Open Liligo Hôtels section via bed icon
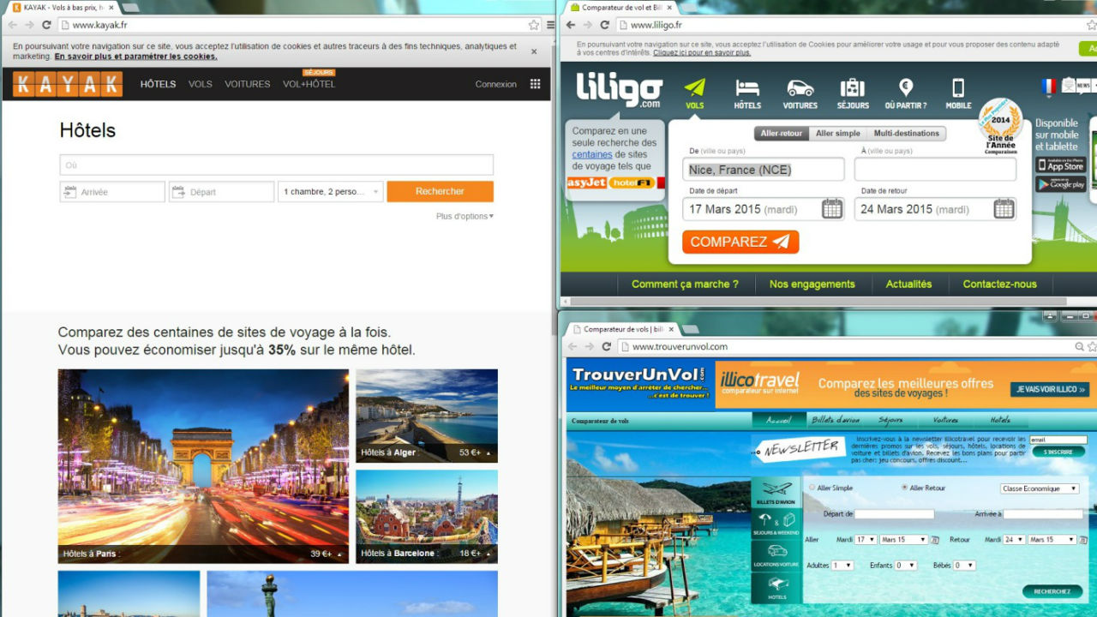This screenshot has height=617, width=1097. coord(746,86)
